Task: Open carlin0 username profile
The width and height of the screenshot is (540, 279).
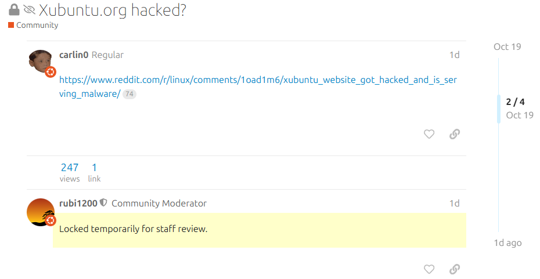Action: [x=74, y=55]
